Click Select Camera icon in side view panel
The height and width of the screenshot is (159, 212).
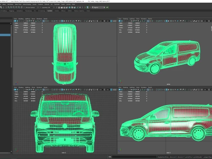click(120, 90)
